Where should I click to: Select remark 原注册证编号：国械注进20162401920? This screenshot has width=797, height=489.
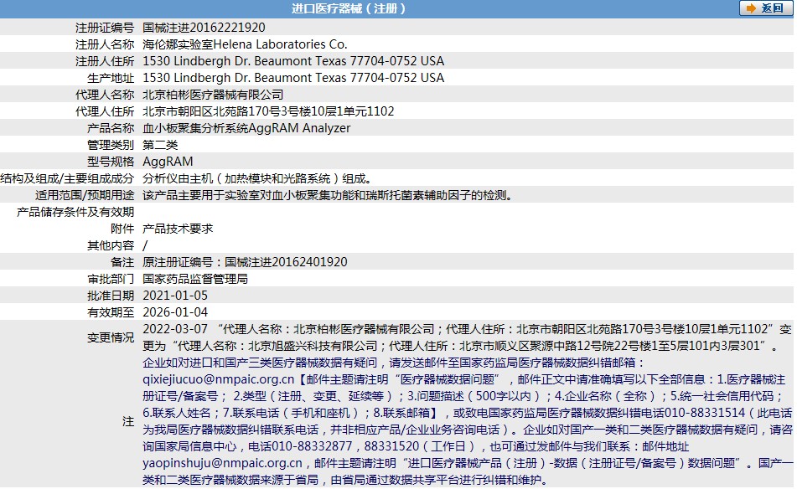(x=245, y=262)
